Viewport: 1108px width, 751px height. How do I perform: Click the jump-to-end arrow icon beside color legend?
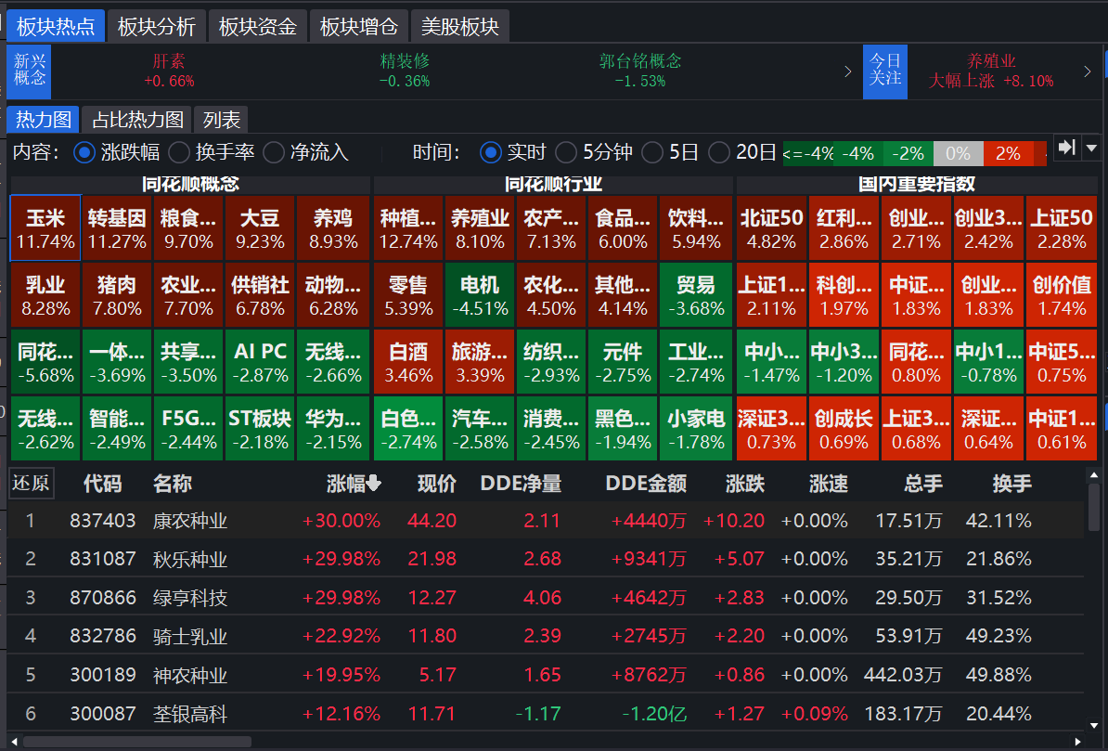tap(1067, 148)
